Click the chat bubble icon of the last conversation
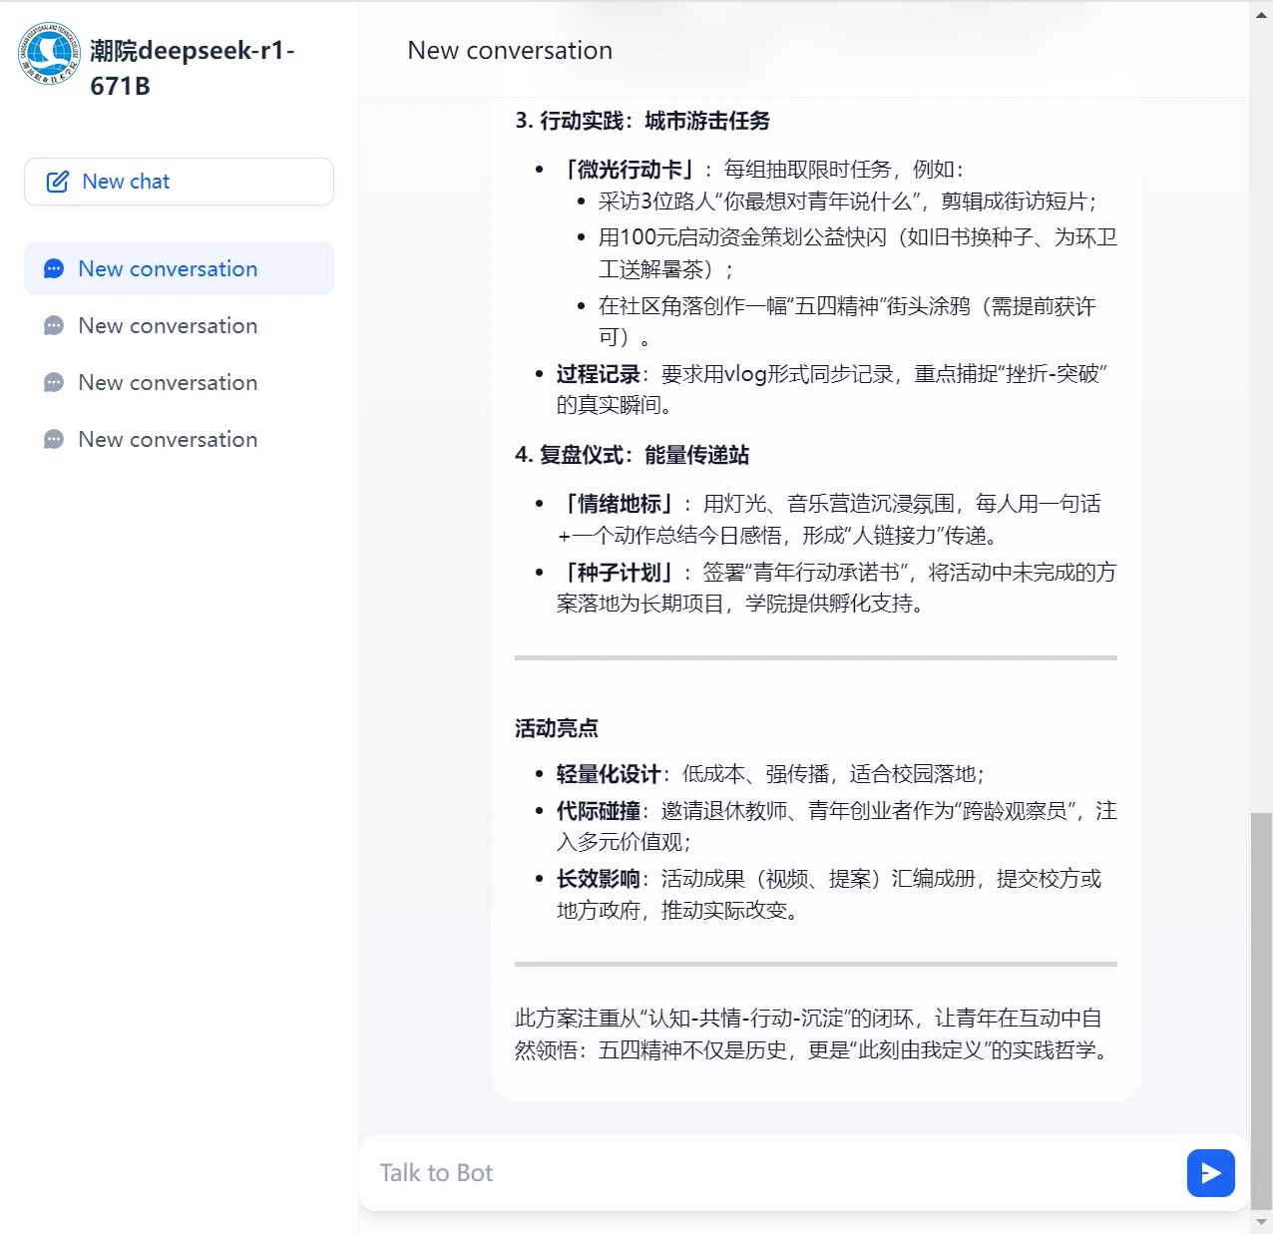Screen dimensions: 1273x1234 [x=54, y=440]
